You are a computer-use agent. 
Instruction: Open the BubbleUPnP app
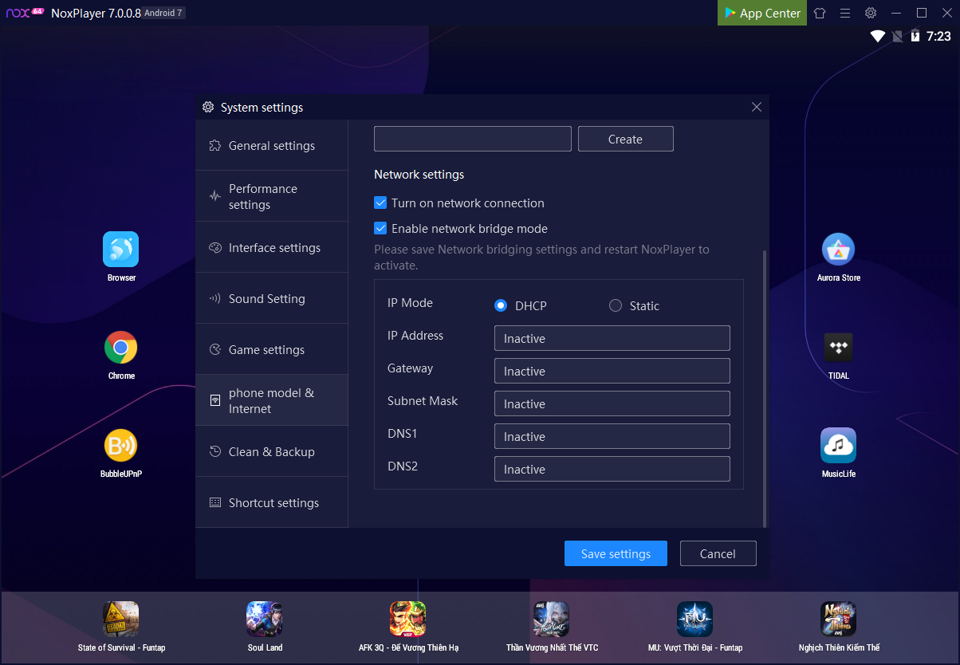coord(120,446)
